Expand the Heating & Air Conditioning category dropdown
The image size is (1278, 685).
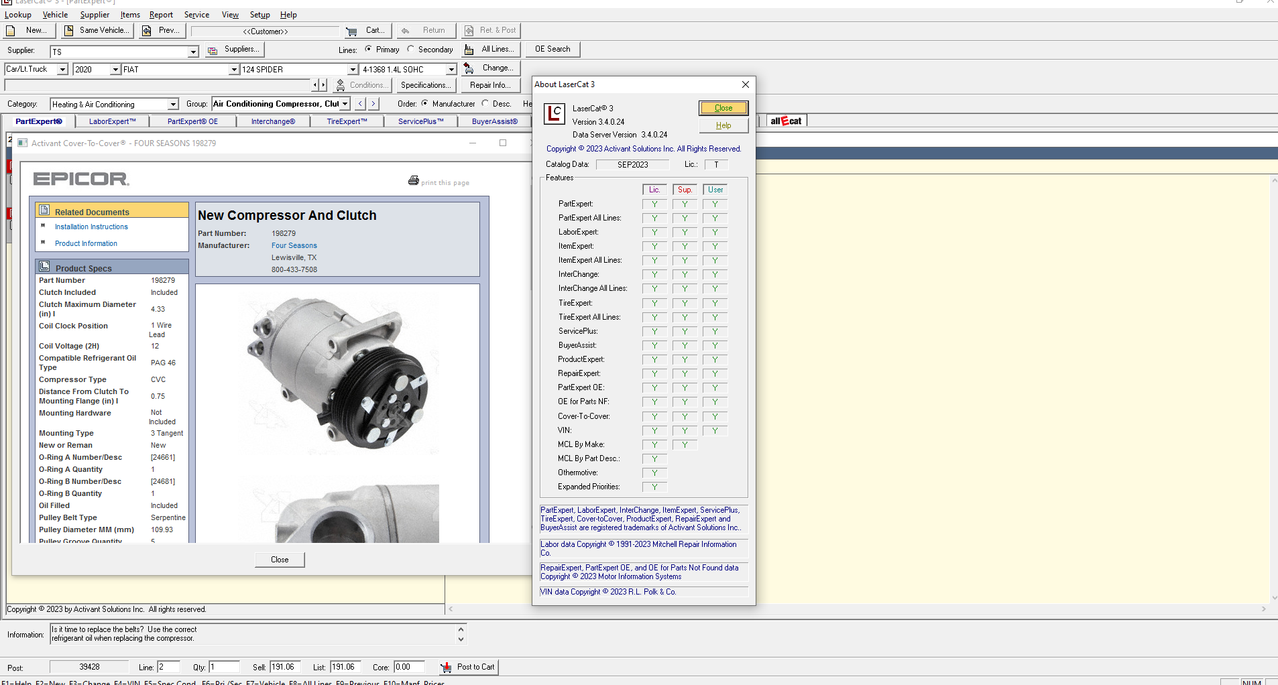click(172, 104)
